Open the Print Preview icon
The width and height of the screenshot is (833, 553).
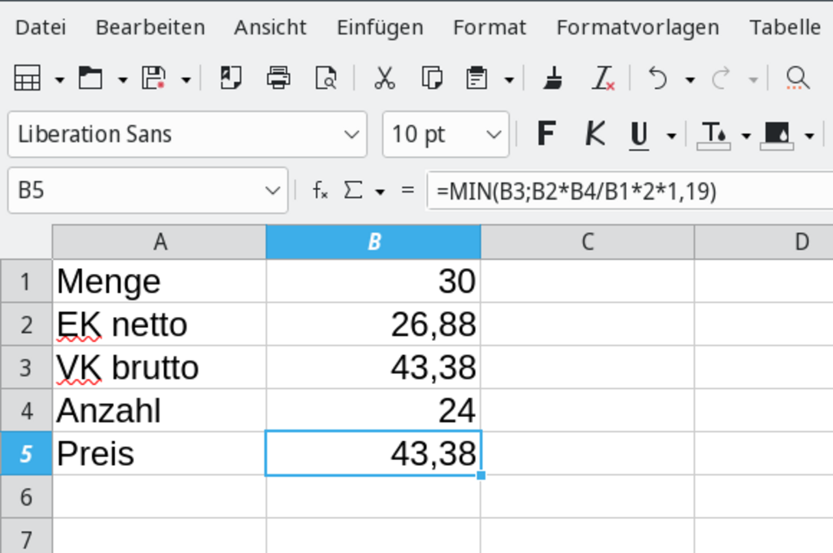326,79
